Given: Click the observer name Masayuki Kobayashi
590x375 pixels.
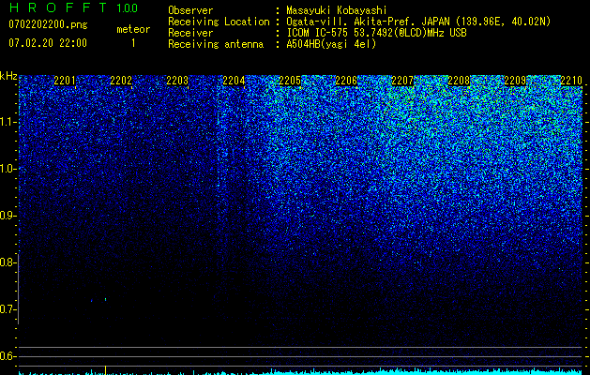Looking at the screenshot, I should point(337,10).
